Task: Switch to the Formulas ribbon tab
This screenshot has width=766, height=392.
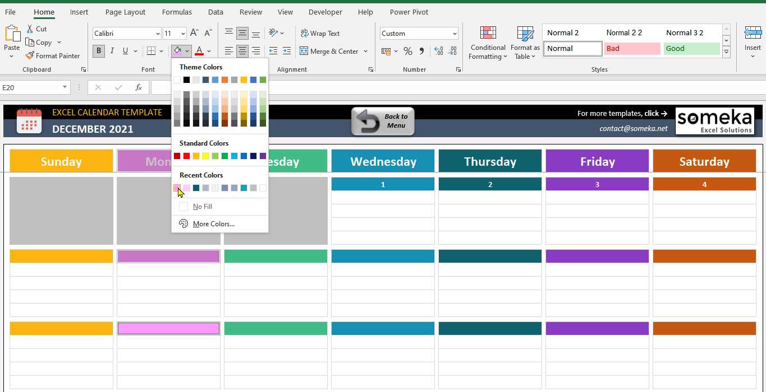Action: coord(177,12)
